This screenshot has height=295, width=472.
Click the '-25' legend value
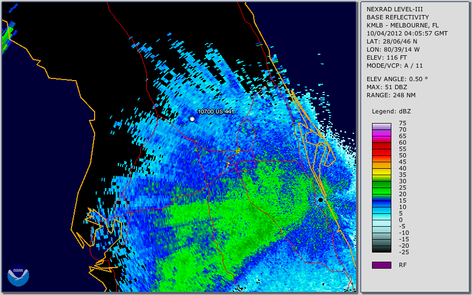404,252
